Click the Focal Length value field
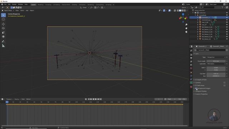Screen dimensions: 229x129 tap(216, 61)
